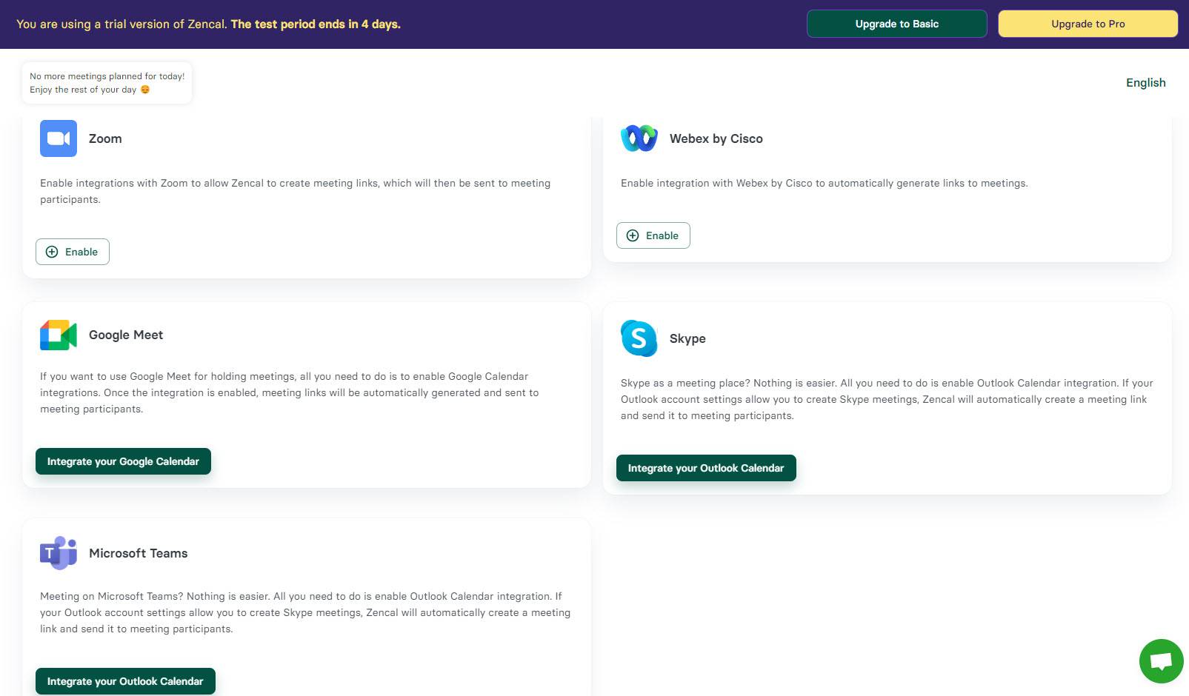
Task: Enable the Zoom integration
Action: click(x=72, y=252)
